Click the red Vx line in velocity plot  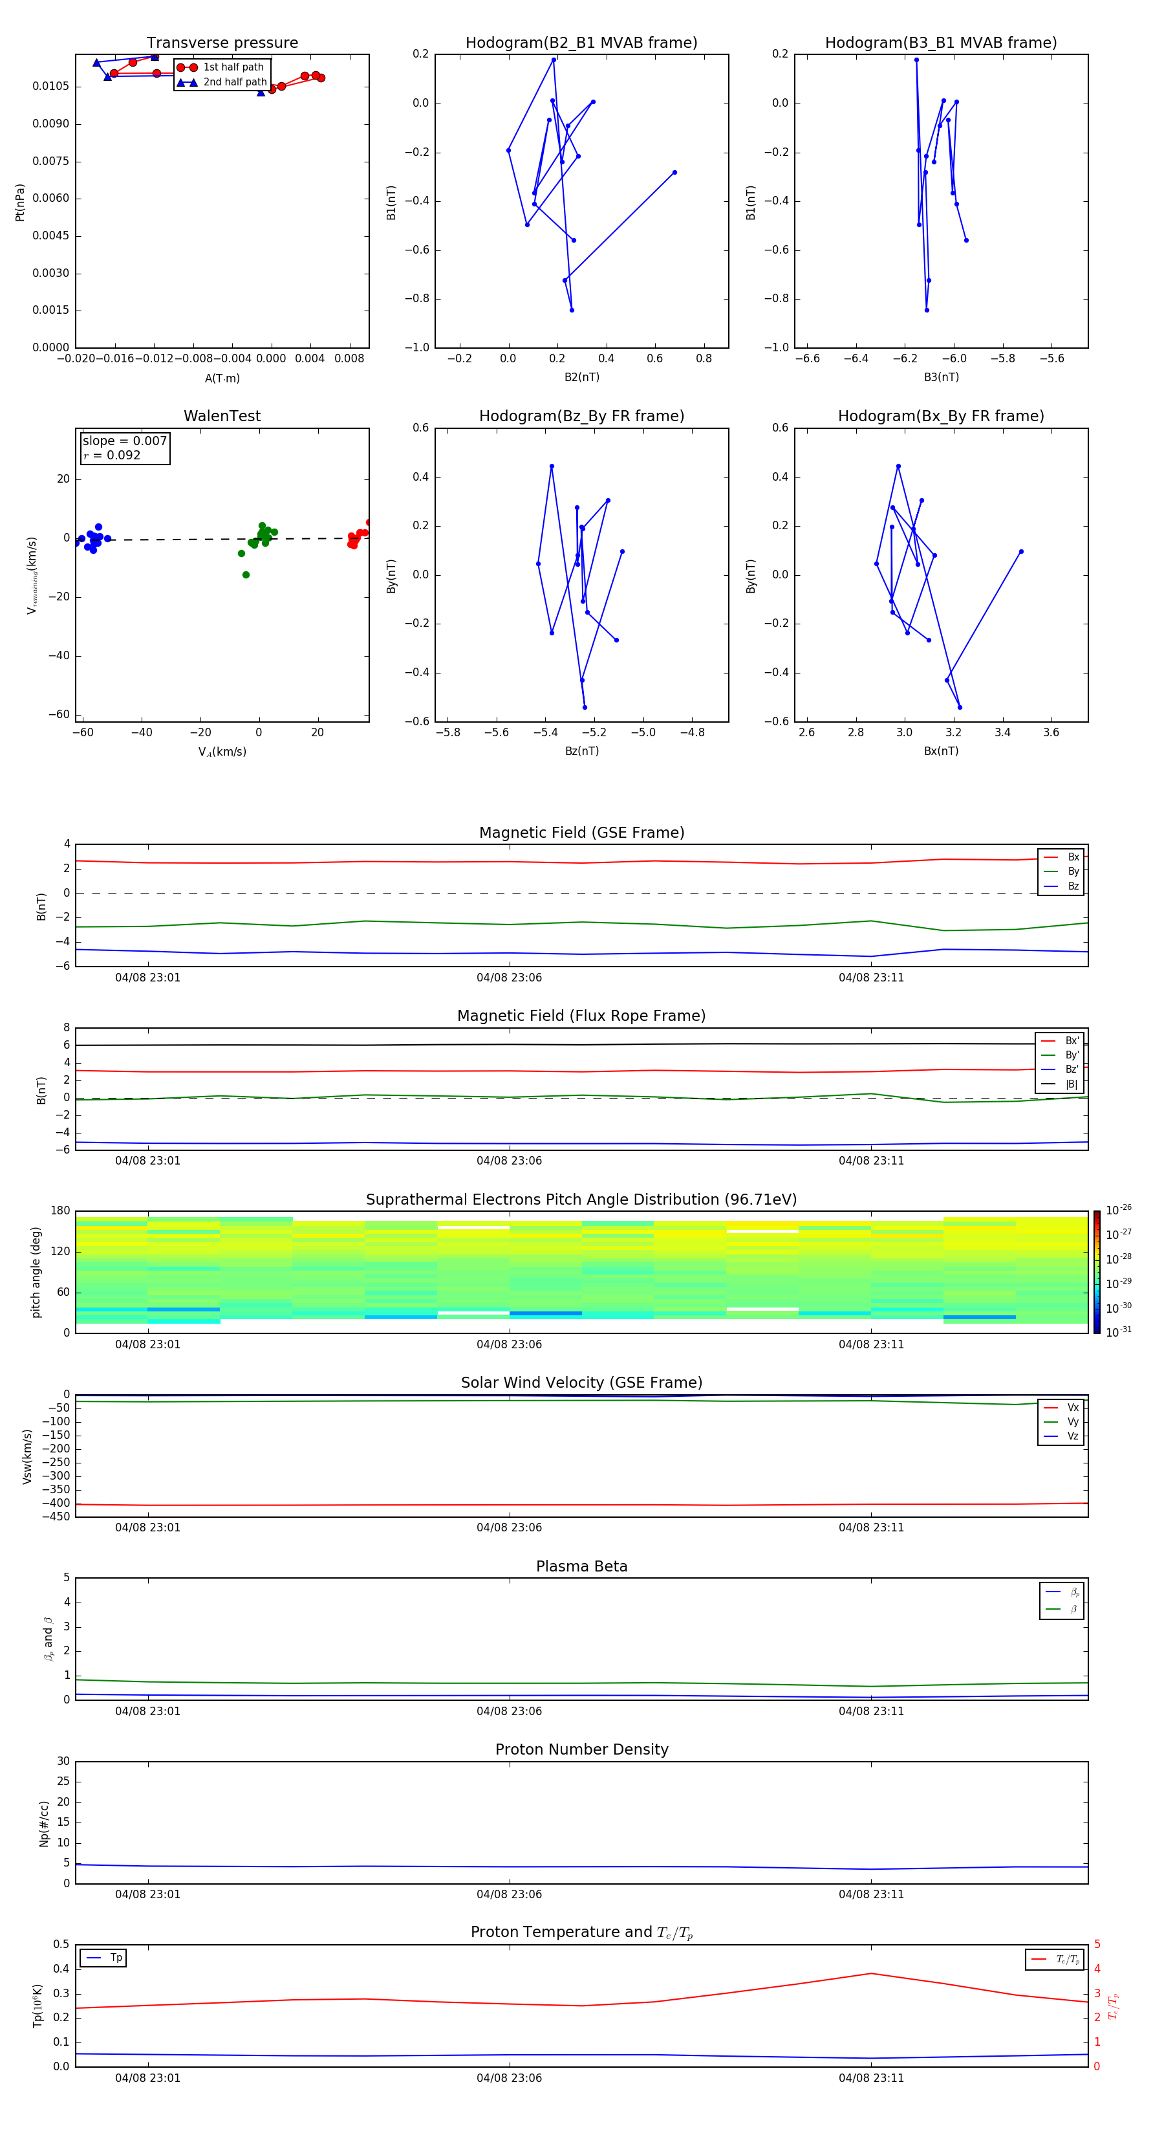[581, 1504]
